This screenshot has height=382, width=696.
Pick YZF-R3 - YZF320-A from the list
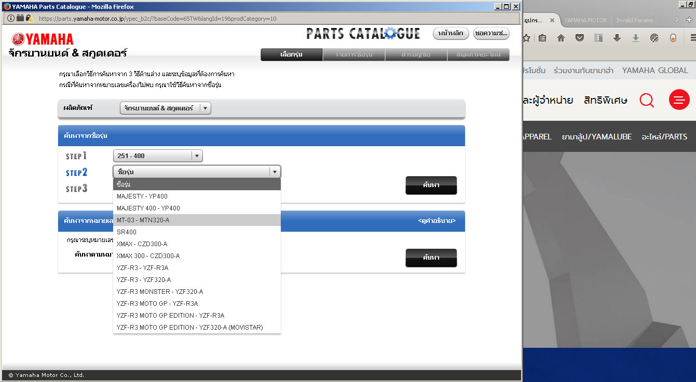click(x=197, y=280)
